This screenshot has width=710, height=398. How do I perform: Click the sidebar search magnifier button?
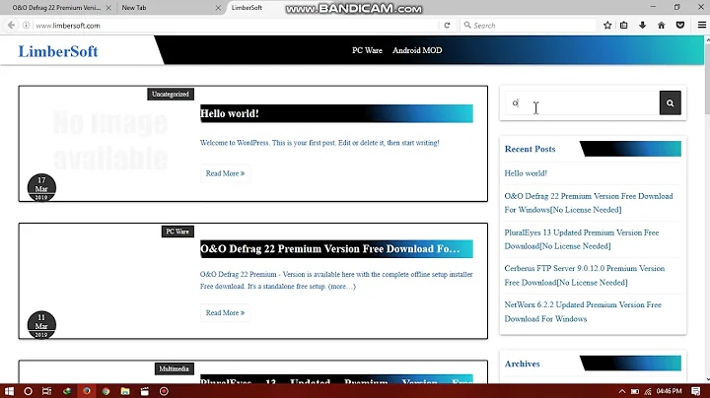pos(671,103)
